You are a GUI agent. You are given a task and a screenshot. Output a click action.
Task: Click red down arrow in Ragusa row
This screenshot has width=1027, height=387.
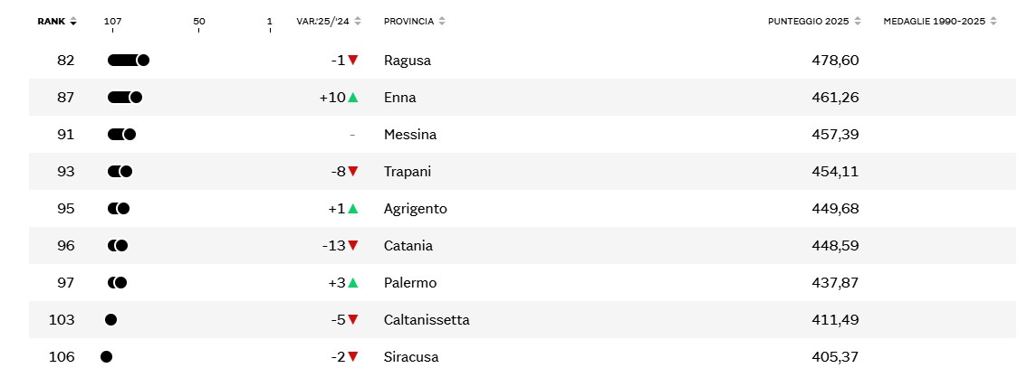(x=353, y=61)
